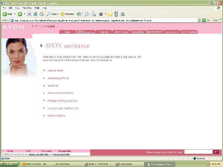Open the email us link

pos(53,85)
